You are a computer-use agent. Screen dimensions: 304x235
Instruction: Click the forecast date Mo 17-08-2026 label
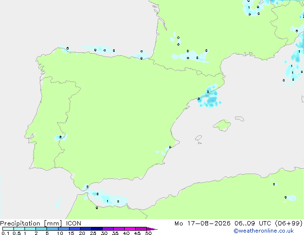pyautogui.click(x=202, y=223)
